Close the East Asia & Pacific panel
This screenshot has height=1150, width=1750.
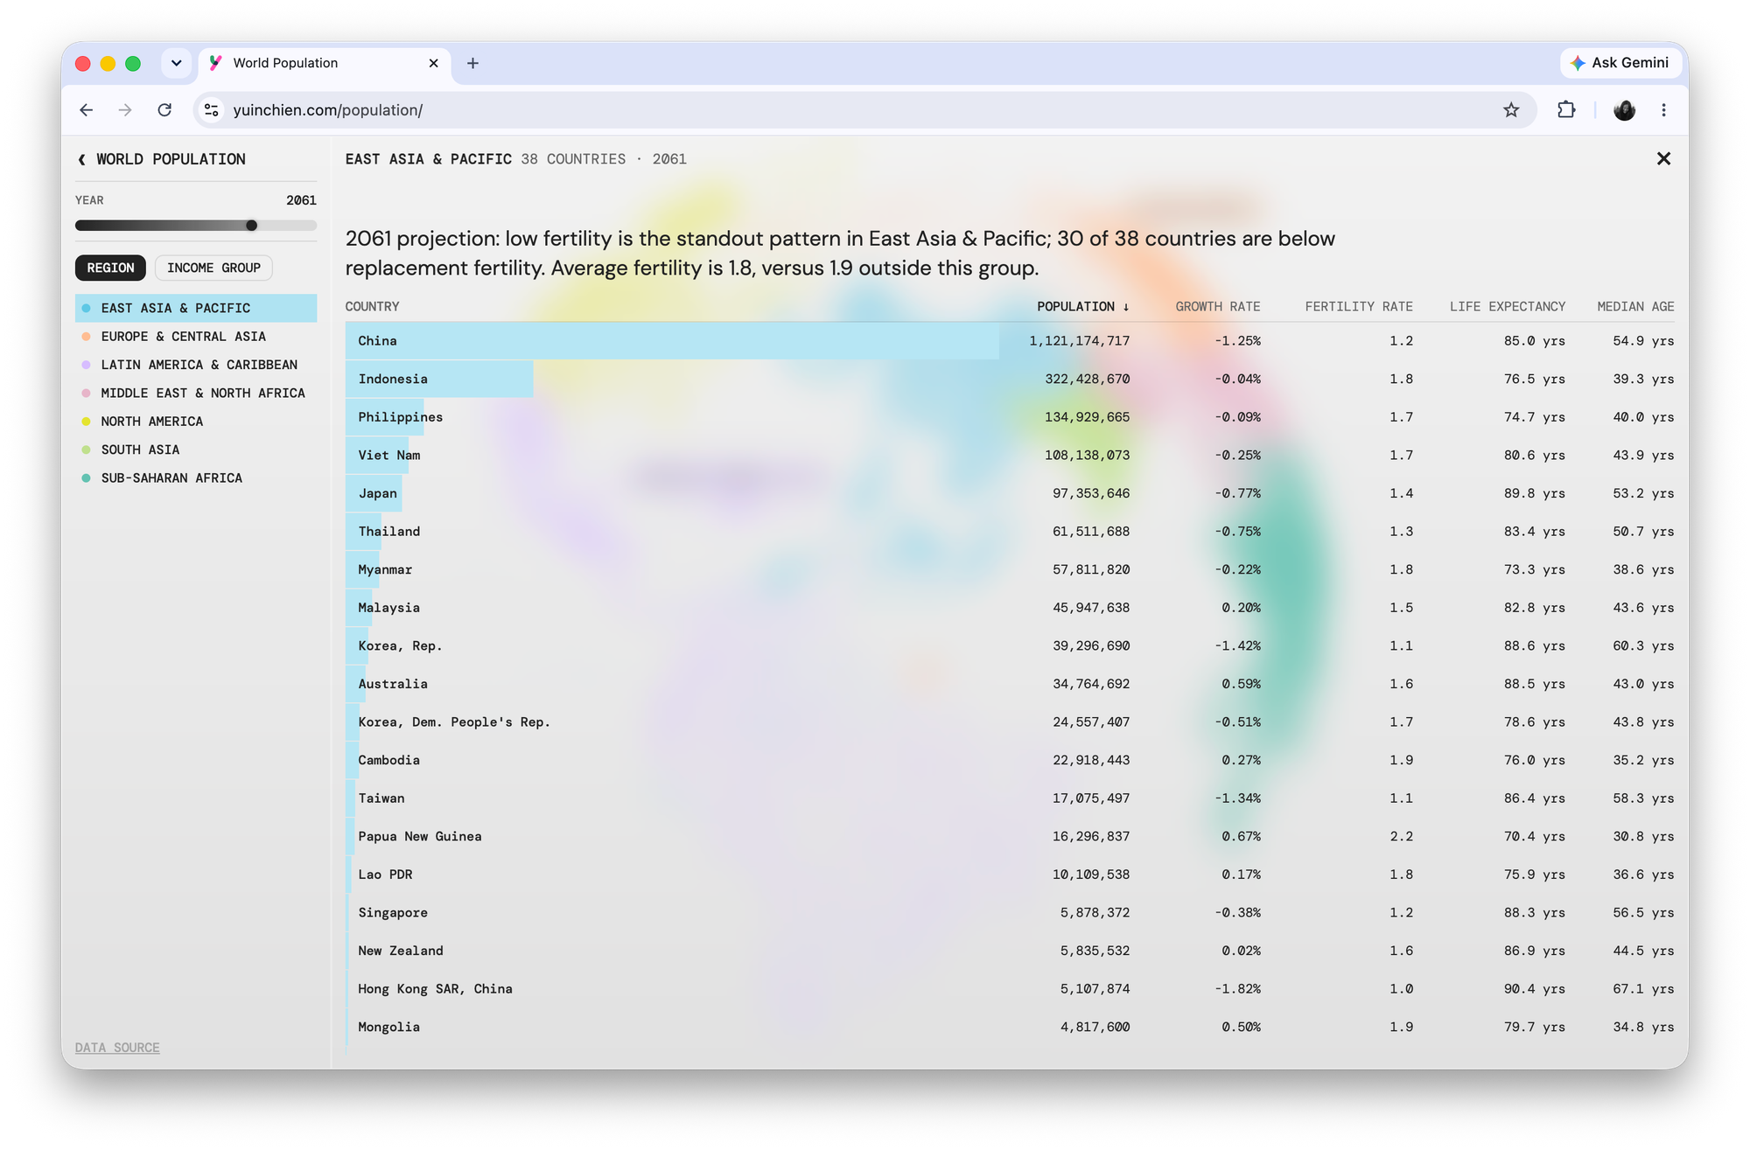pyautogui.click(x=1663, y=158)
